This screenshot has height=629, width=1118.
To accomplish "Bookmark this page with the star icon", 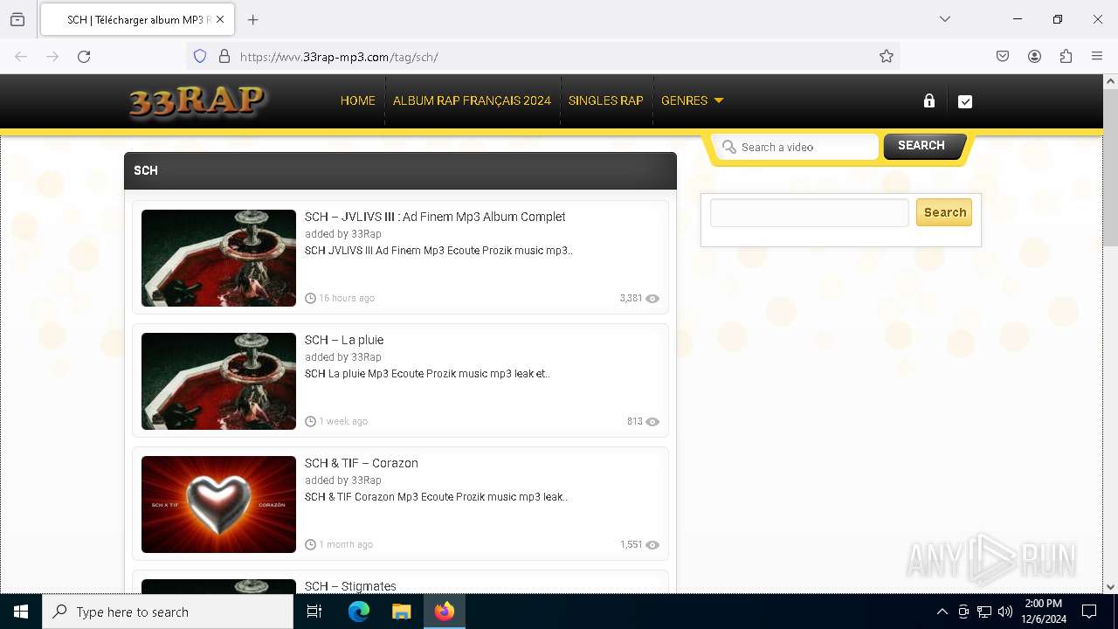I will pyautogui.click(x=887, y=57).
